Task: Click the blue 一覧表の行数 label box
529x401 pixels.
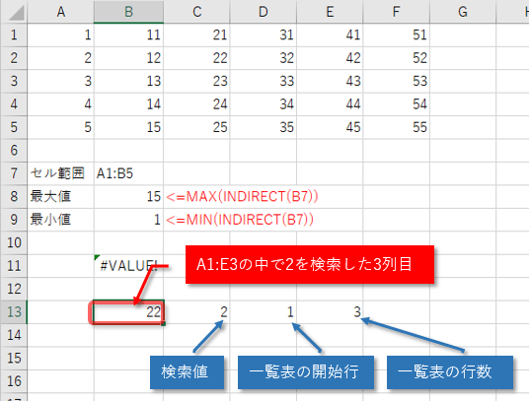Action: point(450,372)
